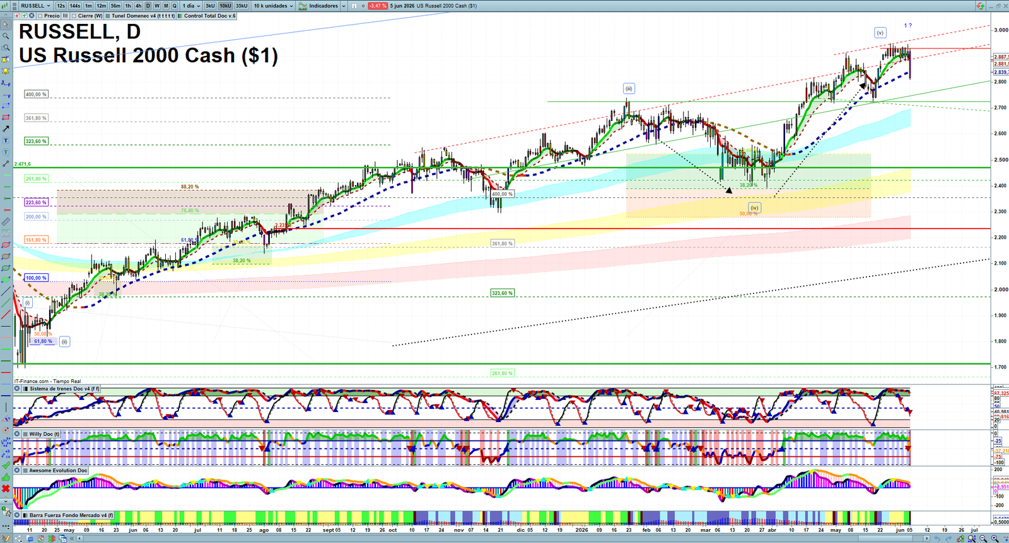Click the red X delete objects icon

coord(6,488)
